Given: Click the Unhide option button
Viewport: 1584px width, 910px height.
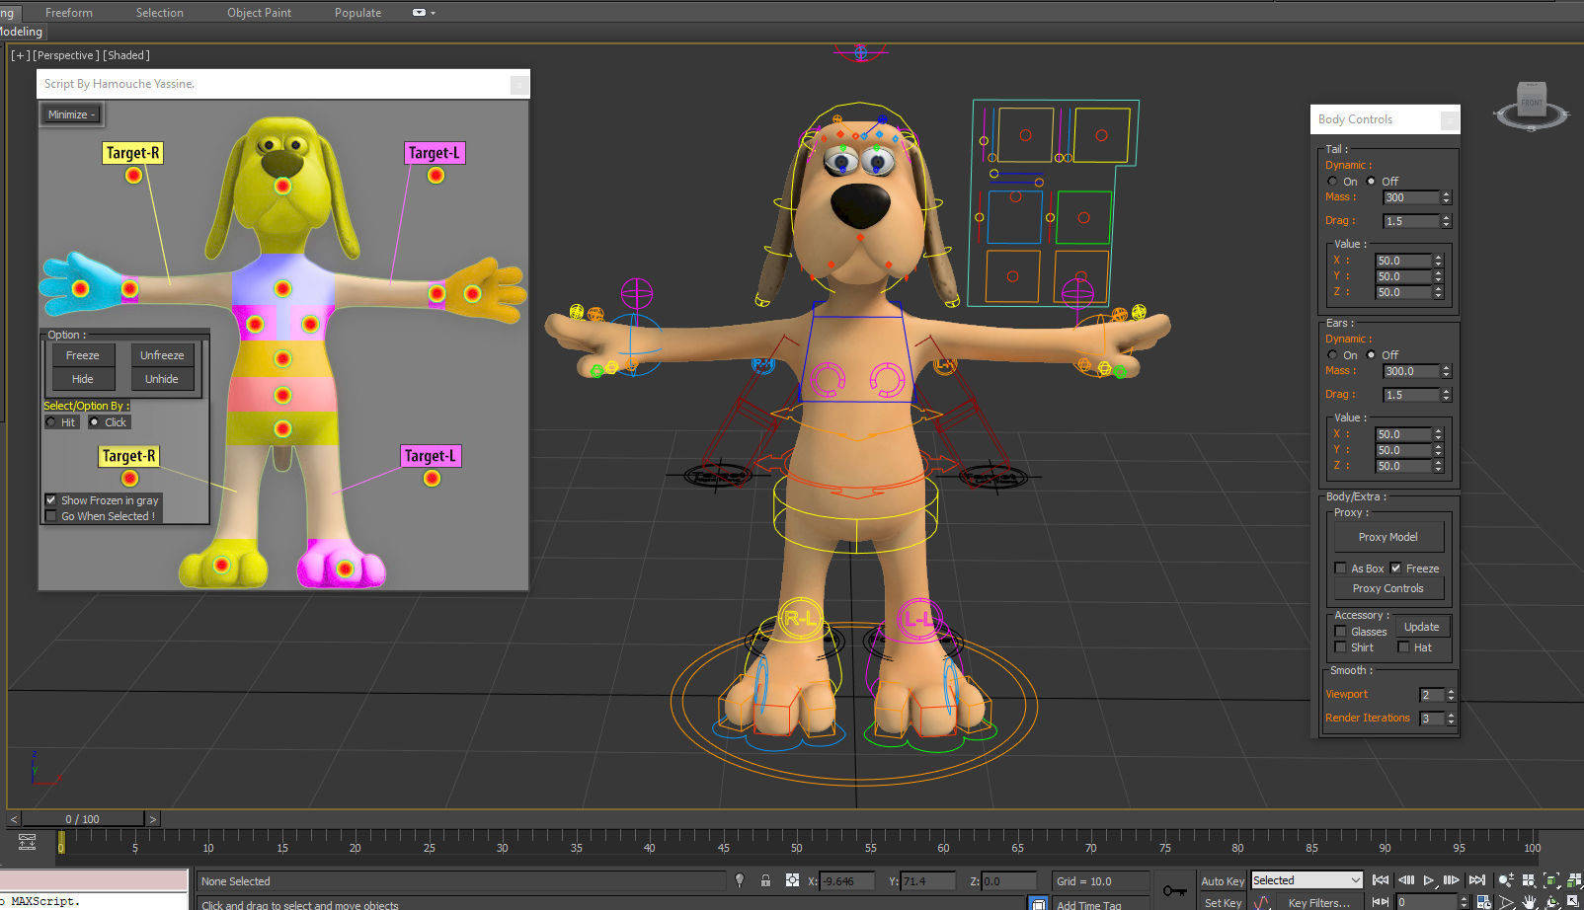Looking at the screenshot, I should click(162, 379).
